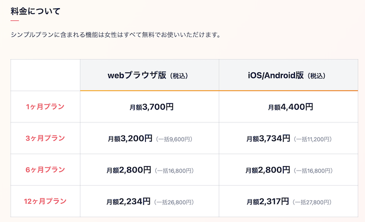Click the 月額2,317円 twelve-month app price
The image size is (365, 222).
point(268,201)
